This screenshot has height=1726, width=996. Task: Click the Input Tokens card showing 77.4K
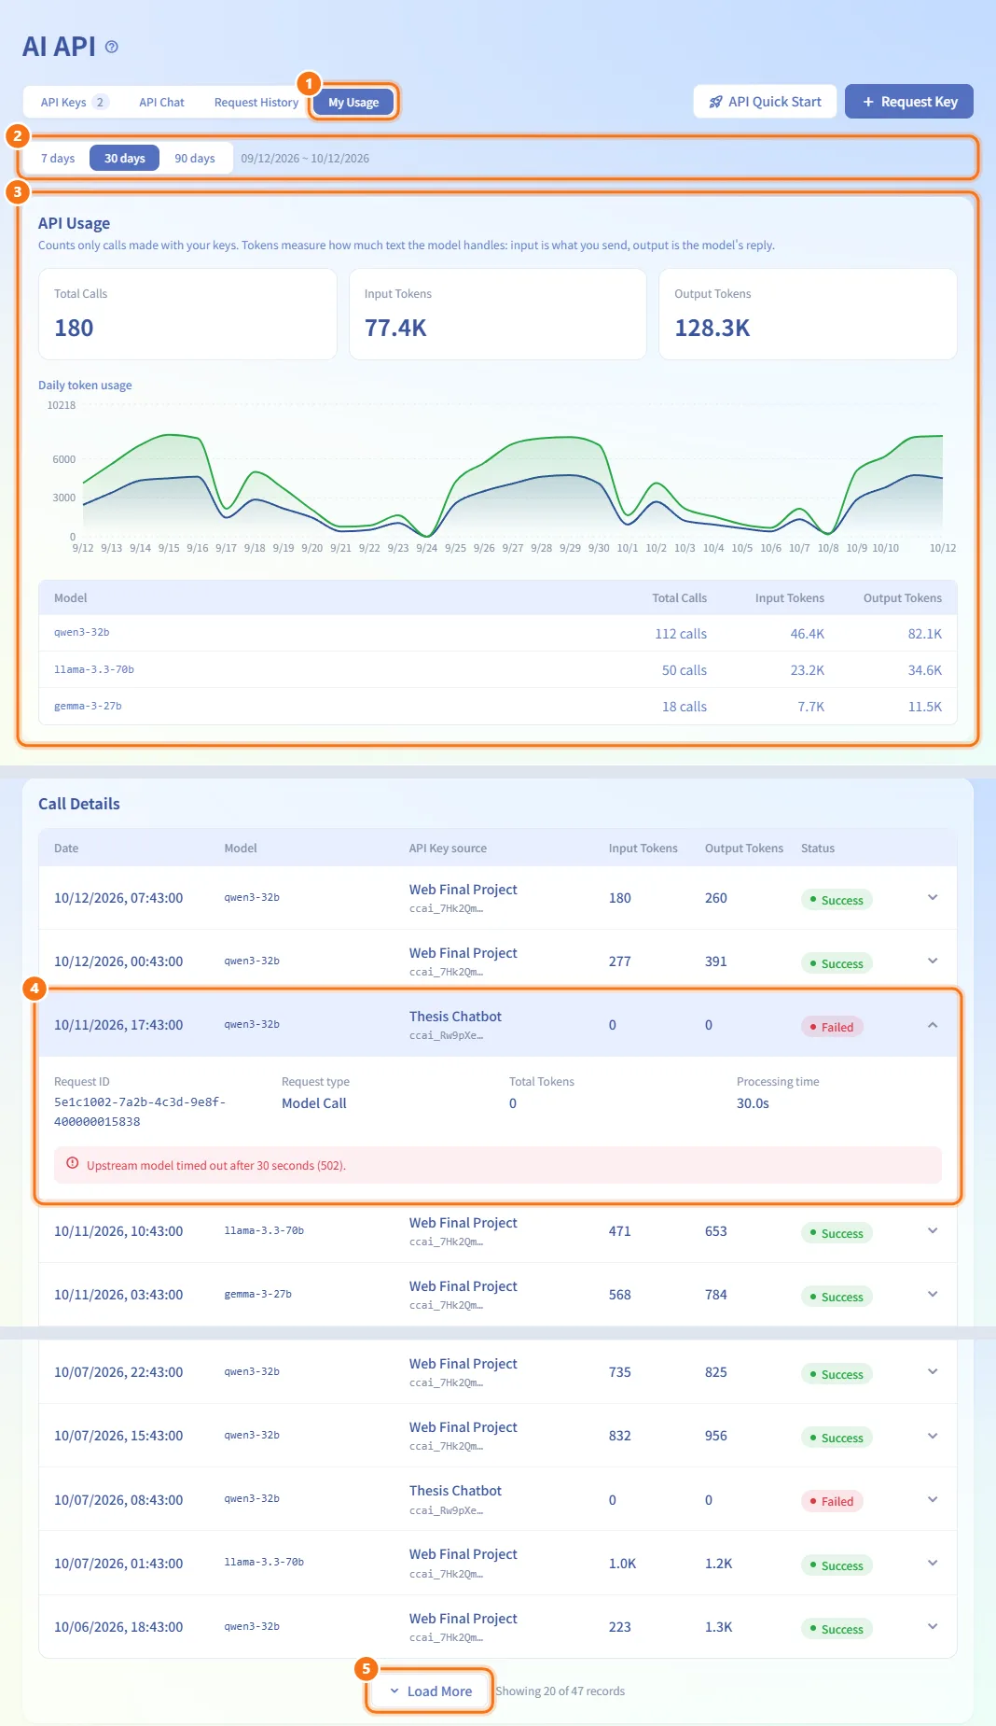point(498,314)
